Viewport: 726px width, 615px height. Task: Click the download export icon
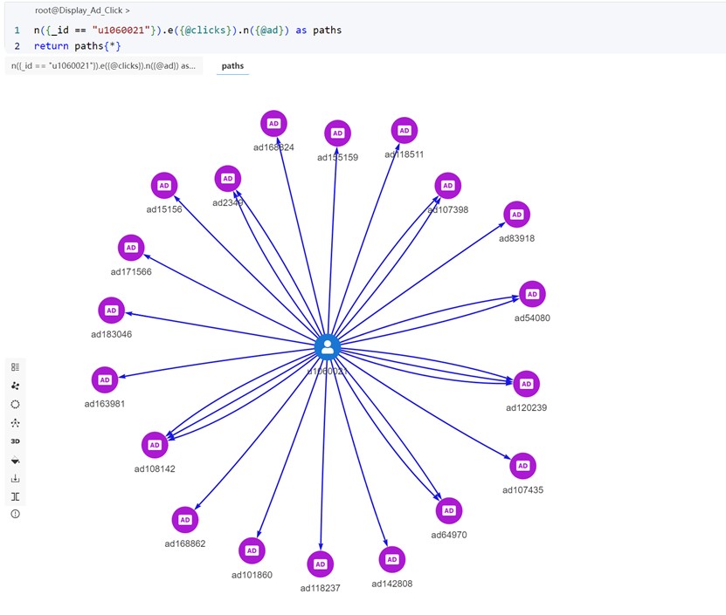coord(15,478)
